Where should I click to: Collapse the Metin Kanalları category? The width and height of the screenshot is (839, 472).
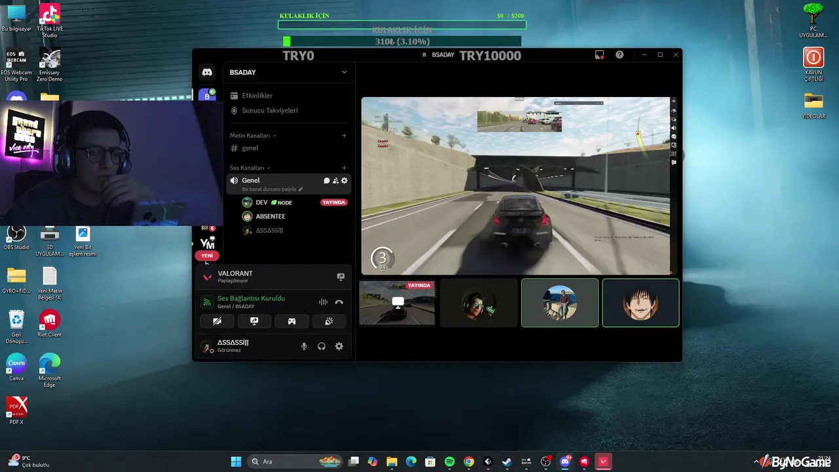click(x=252, y=136)
